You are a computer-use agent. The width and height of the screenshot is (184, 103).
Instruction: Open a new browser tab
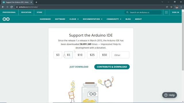(36, 2)
